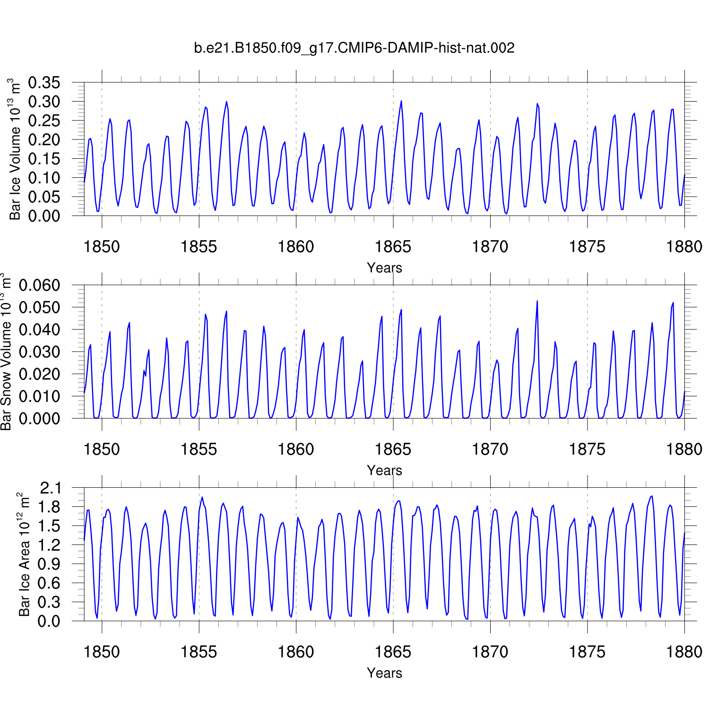Select the 1875 tick label on the snow volume plot
The width and height of the screenshot is (709, 709).
(x=587, y=449)
